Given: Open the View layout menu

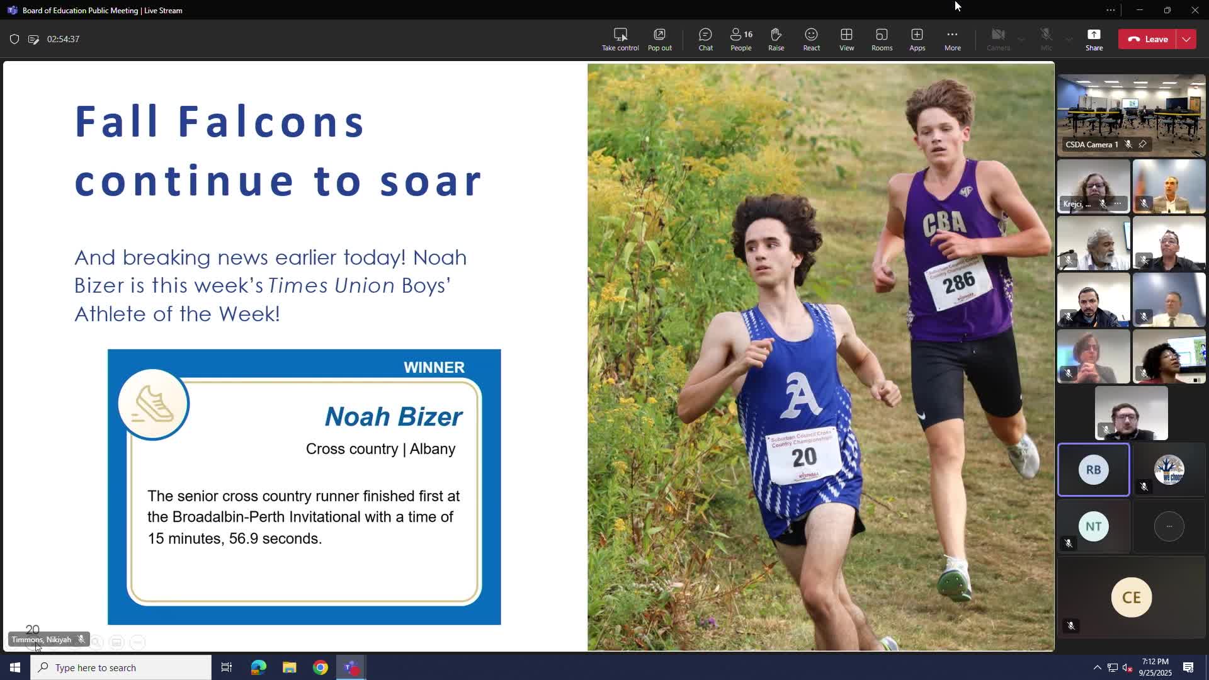Looking at the screenshot, I should 846,39.
